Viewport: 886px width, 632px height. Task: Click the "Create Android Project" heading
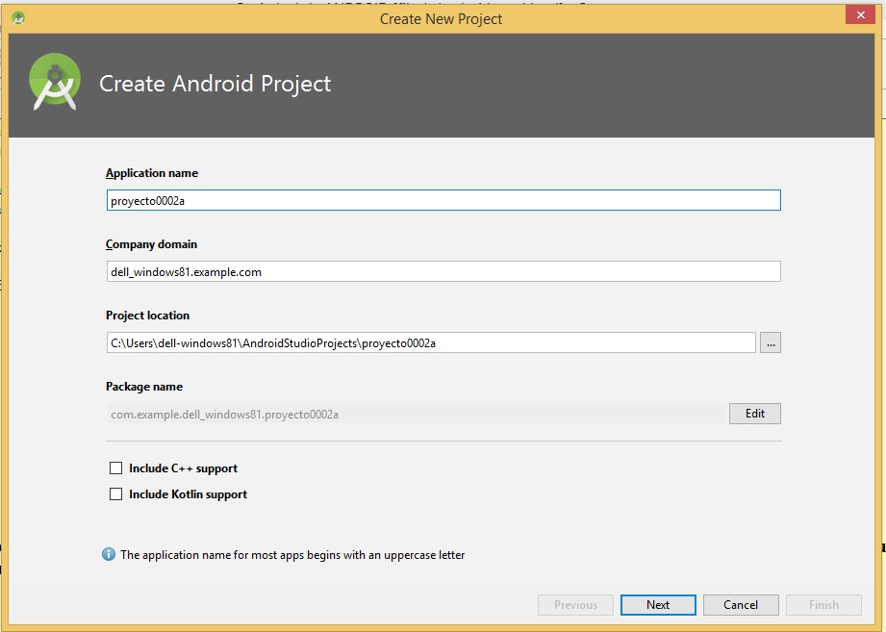[x=215, y=84]
